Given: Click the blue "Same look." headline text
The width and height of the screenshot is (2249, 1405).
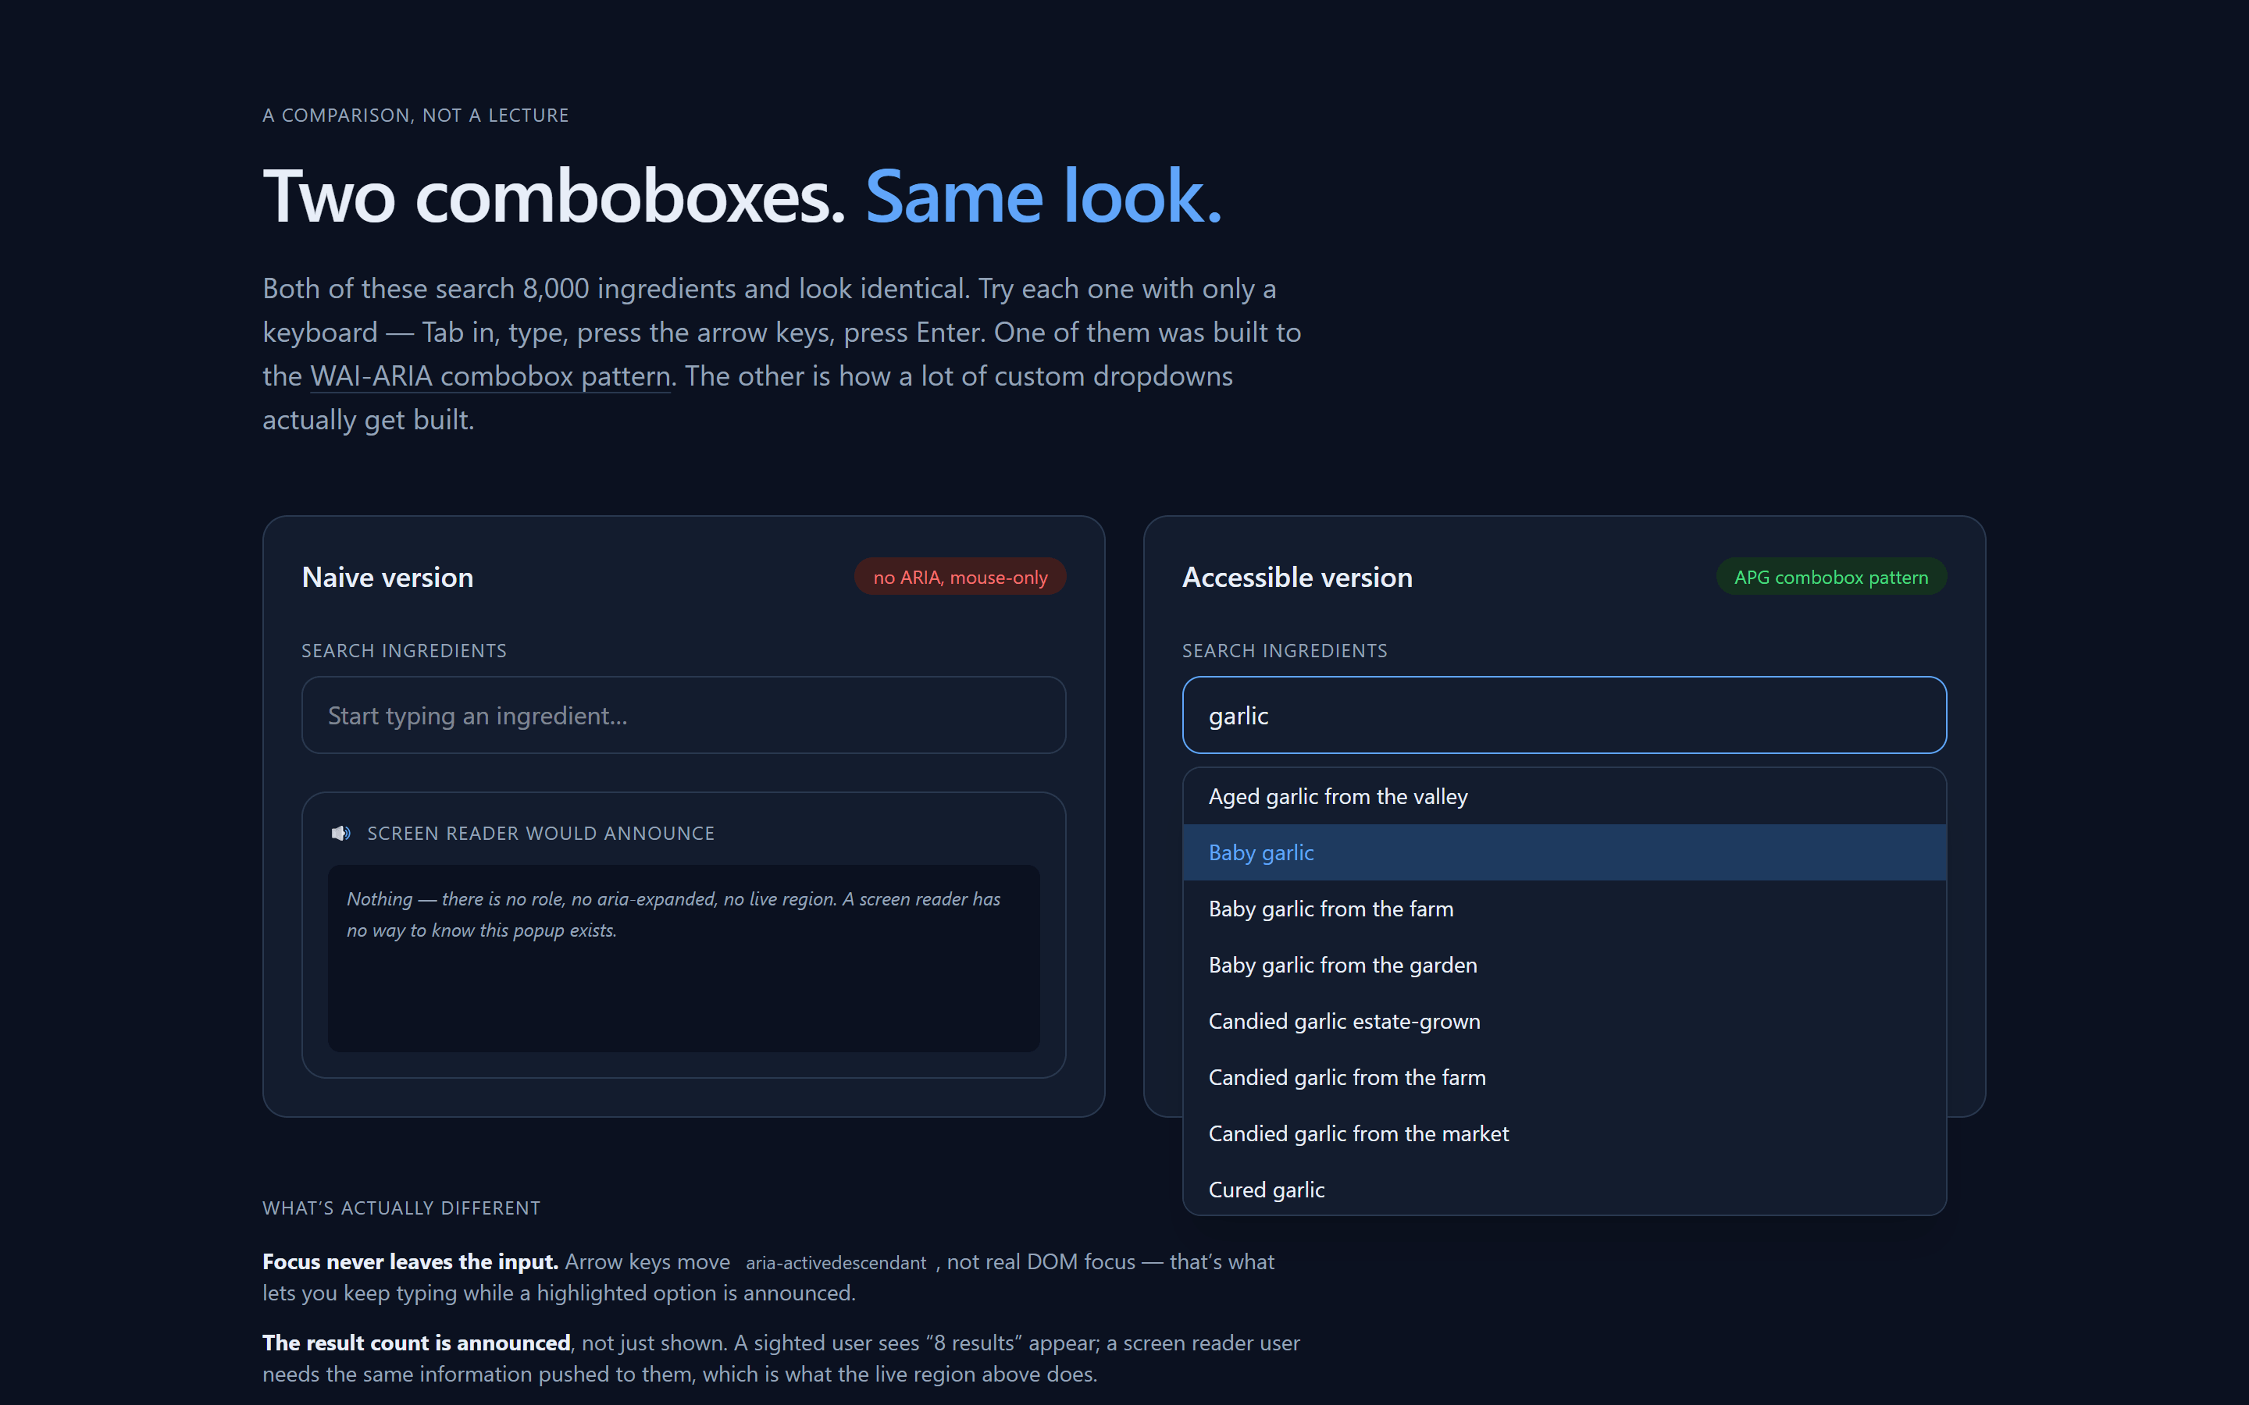Looking at the screenshot, I should coord(1043,196).
